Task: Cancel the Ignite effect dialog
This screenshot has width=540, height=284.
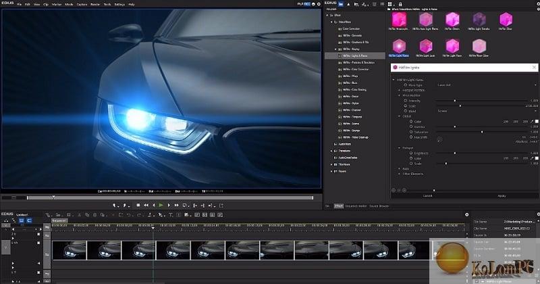Action: tap(427, 195)
